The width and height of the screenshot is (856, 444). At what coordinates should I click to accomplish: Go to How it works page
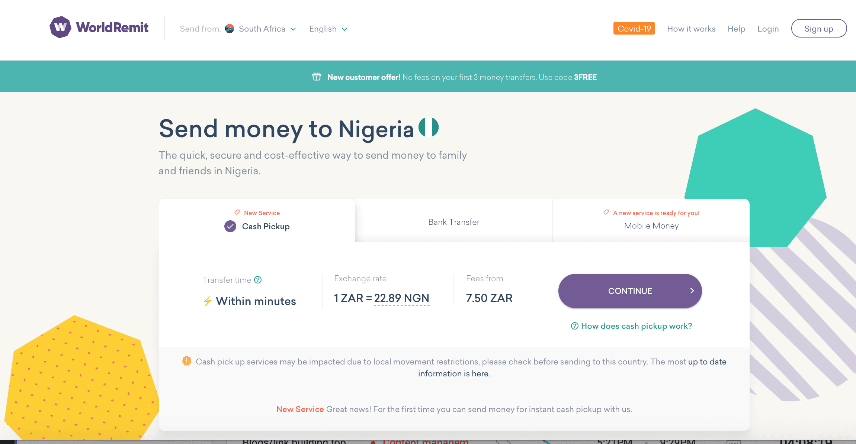click(691, 29)
